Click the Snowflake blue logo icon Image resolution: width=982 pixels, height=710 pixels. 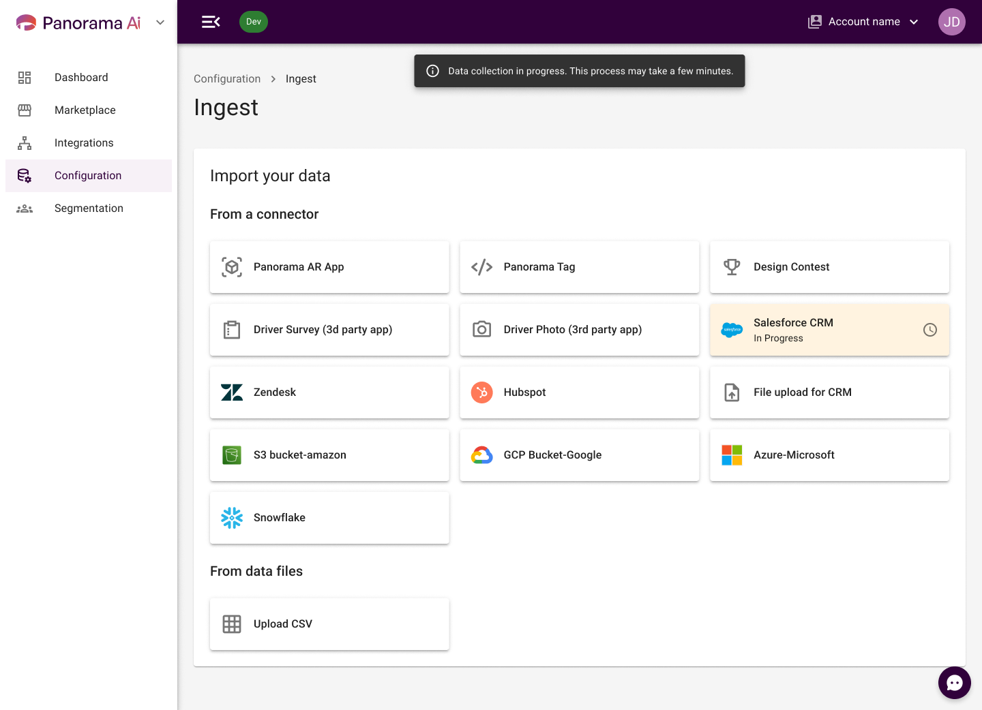pyautogui.click(x=232, y=518)
